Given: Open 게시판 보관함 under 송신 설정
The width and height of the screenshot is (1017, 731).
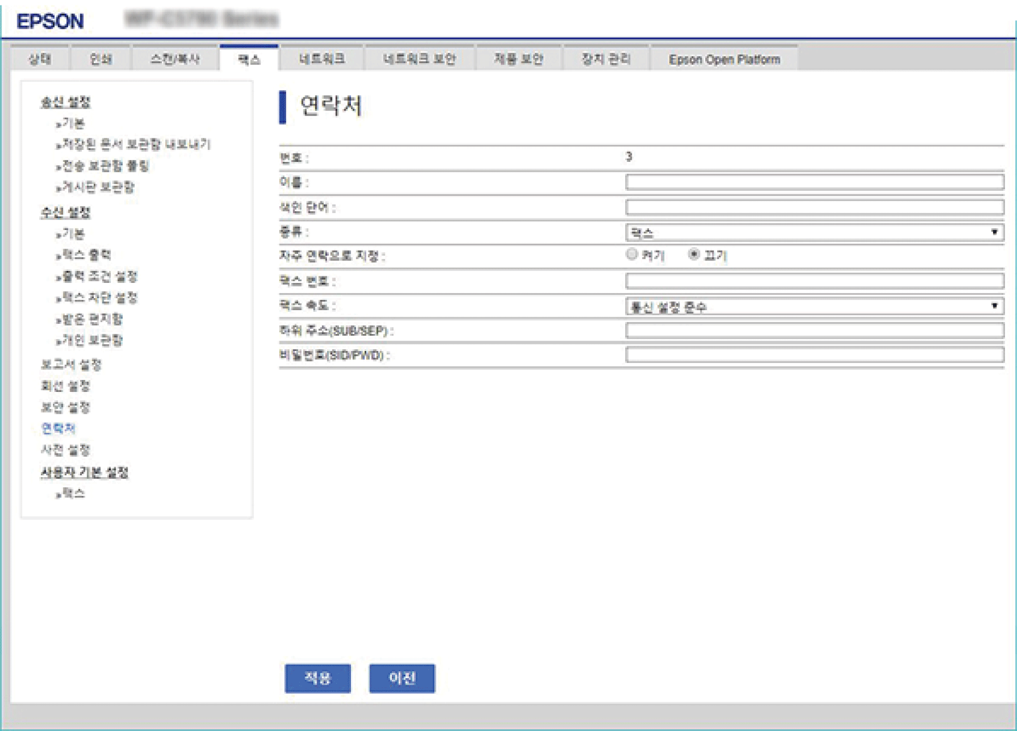Looking at the screenshot, I should pos(98,187).
